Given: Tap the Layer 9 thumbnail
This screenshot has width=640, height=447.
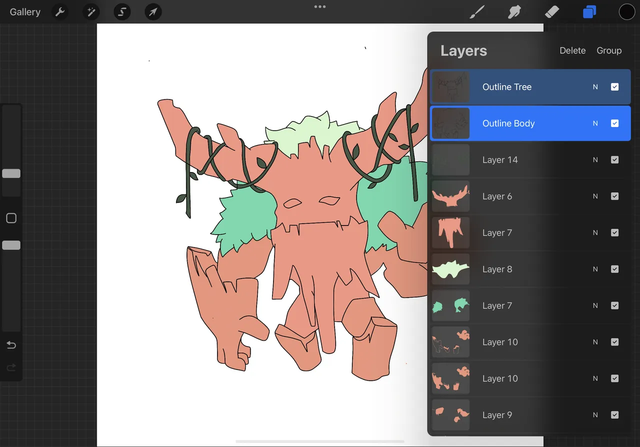Looking at the screenshot, I should coord(450,415).
